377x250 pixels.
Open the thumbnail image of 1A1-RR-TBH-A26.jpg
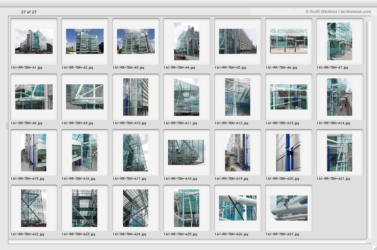click(x=238, y=208)
